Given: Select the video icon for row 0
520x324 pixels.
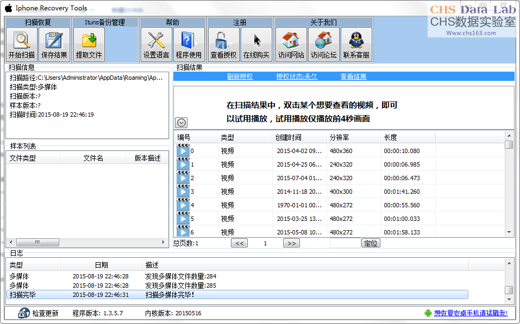Looking at the screenshot, I should [183, 150].
